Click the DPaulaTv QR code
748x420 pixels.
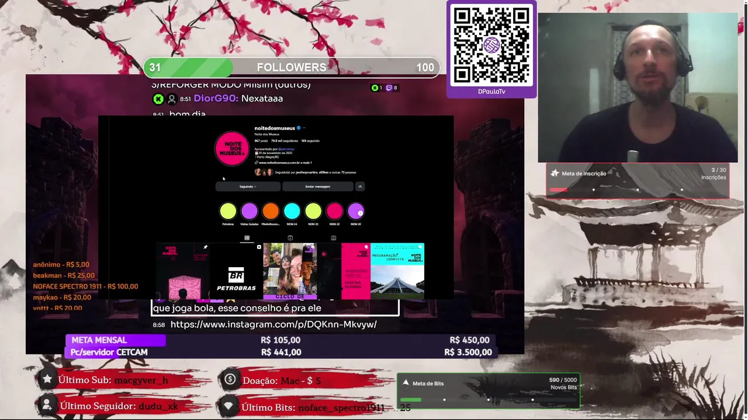(x=491, y=45)
